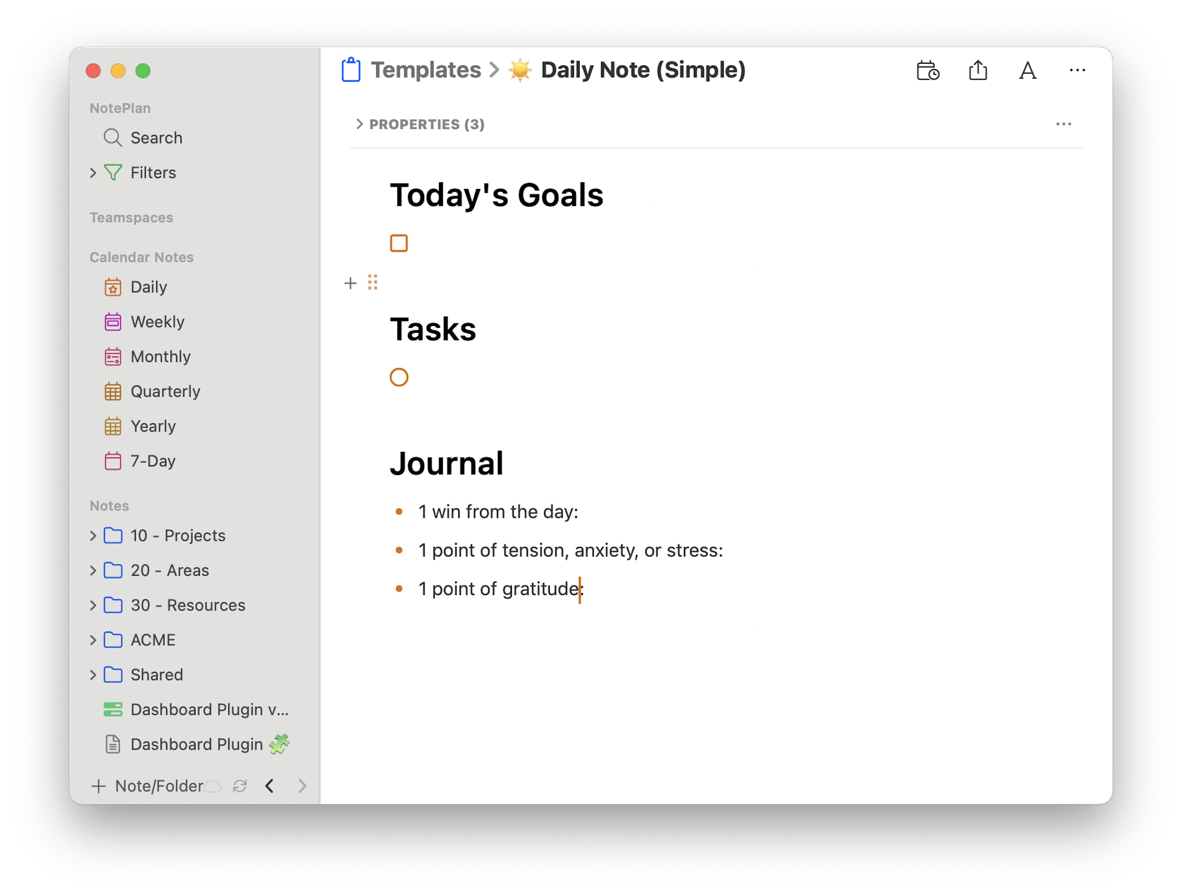This screenshot has height=896, width=1182.
Task: Expand the 10 - Projects folder
Action: (93, 535)
